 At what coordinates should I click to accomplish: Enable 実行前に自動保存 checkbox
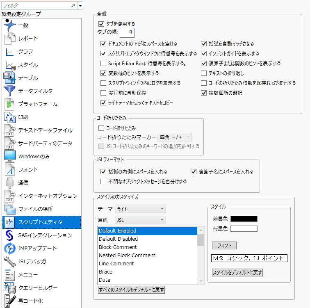(103, 93)
